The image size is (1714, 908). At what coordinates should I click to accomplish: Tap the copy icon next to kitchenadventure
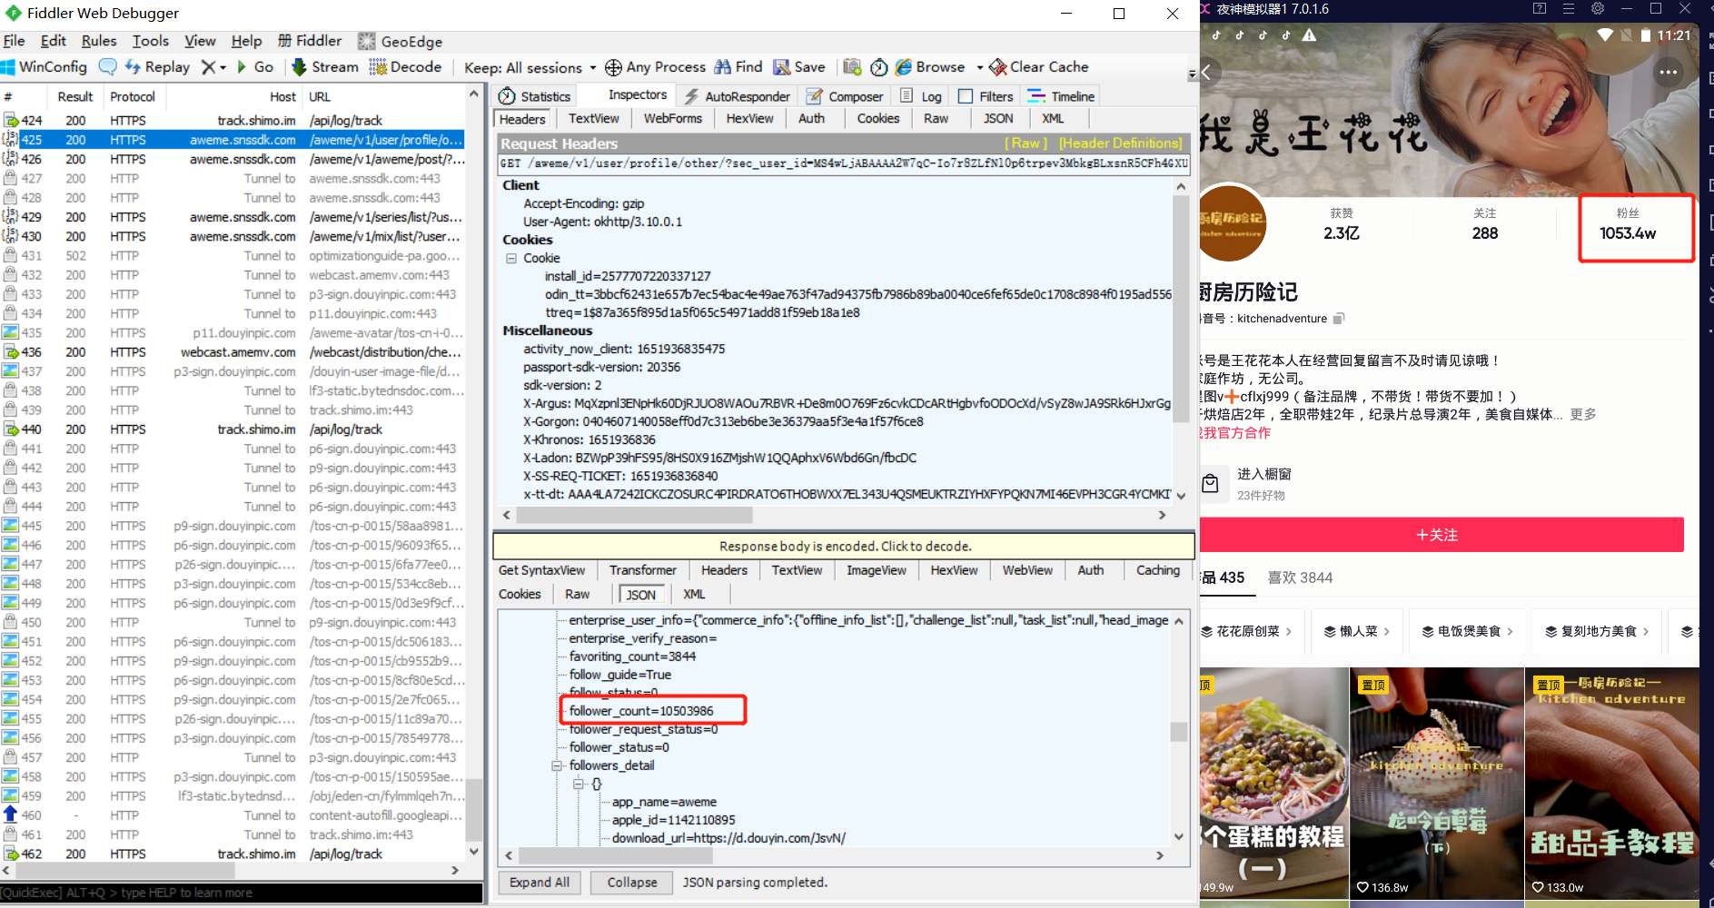coord(1339,319)
